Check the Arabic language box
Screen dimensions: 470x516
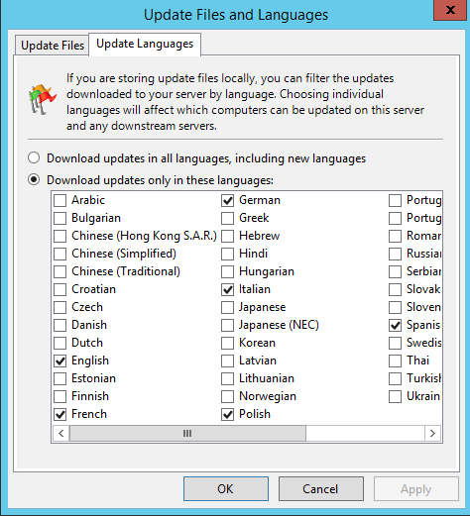pos(60,200)
